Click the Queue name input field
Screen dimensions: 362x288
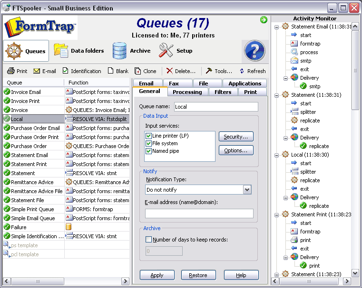coord(216,107)
